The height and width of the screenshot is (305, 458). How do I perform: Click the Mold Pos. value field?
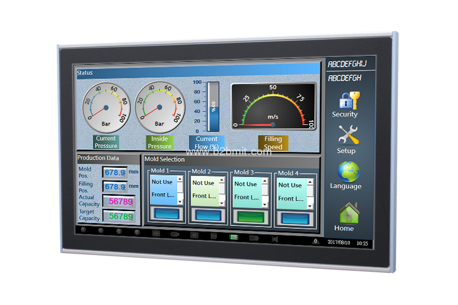(x=114, y=172)
